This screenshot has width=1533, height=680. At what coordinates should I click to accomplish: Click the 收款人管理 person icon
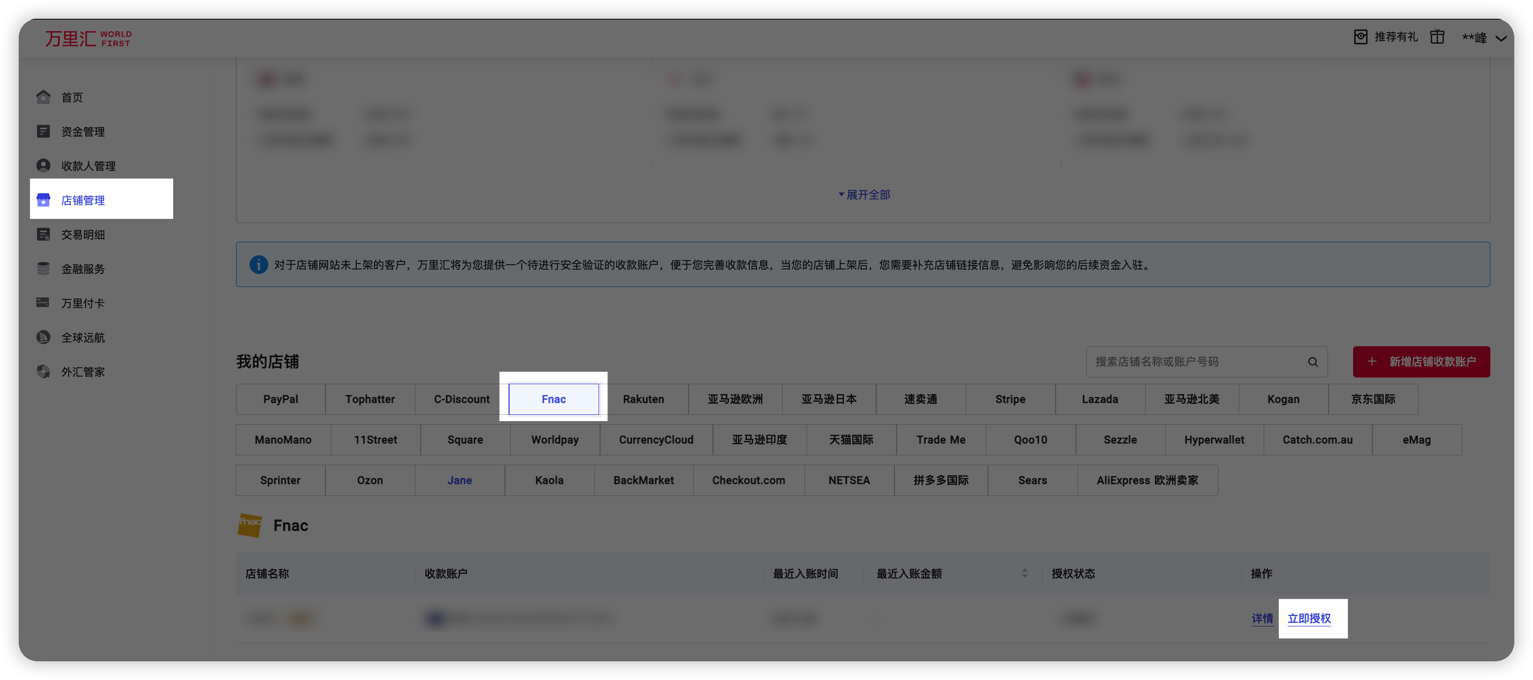pos(44,165)
